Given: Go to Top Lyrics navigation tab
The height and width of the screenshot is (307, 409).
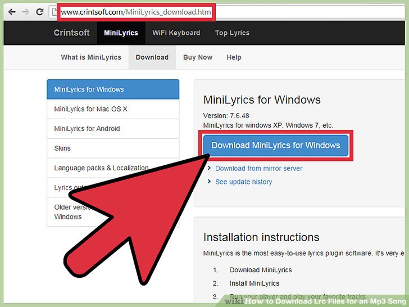Looking at the screenshot, I should click(x=232, y=33).
